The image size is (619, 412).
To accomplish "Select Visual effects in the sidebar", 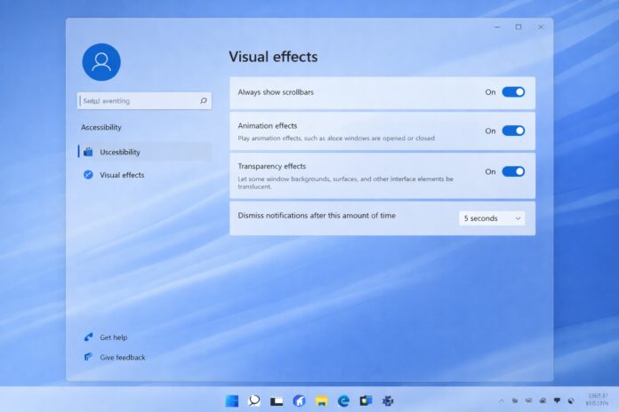I will [145, 175].
